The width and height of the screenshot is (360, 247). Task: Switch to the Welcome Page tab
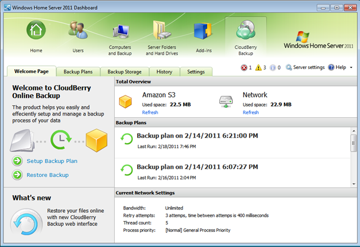(x=31, y=71)
